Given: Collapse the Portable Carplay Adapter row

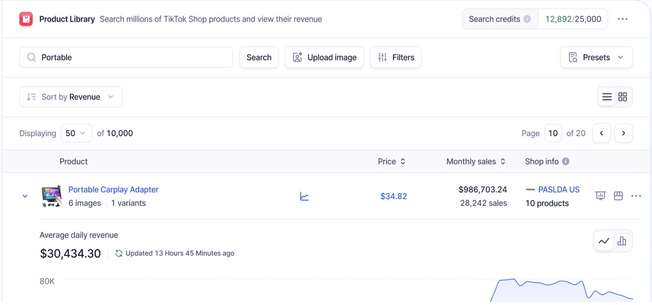Looking at the screenshot, I should (x=25, y=196).
